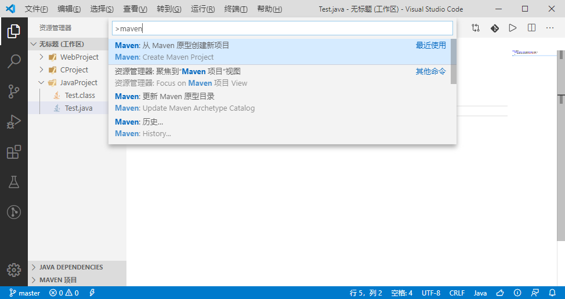
Task: Click the Run play button in editor toolbar
Action: pos(512,28)
